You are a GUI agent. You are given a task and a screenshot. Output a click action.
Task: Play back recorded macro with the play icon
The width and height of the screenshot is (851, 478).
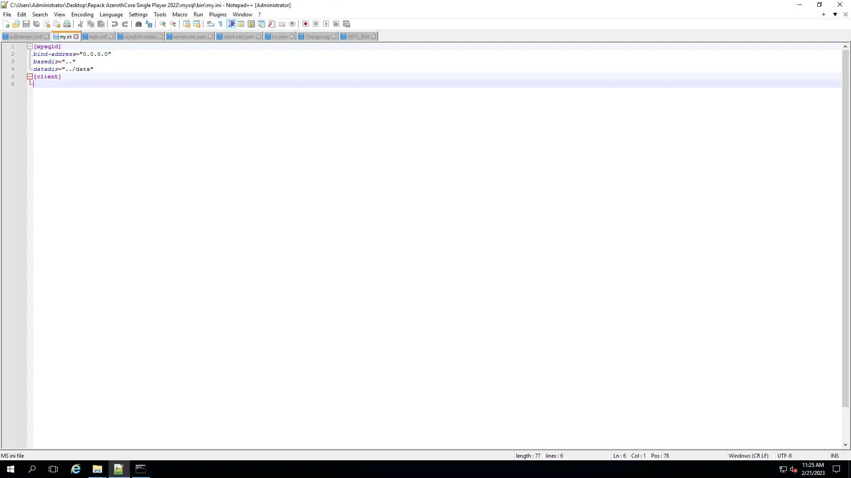coord(326,24)
